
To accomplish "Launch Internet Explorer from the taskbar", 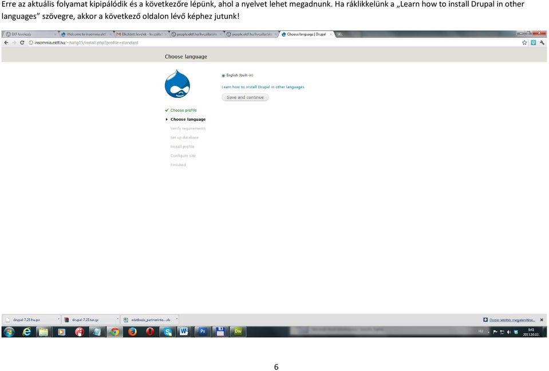I will click(26, 331).
